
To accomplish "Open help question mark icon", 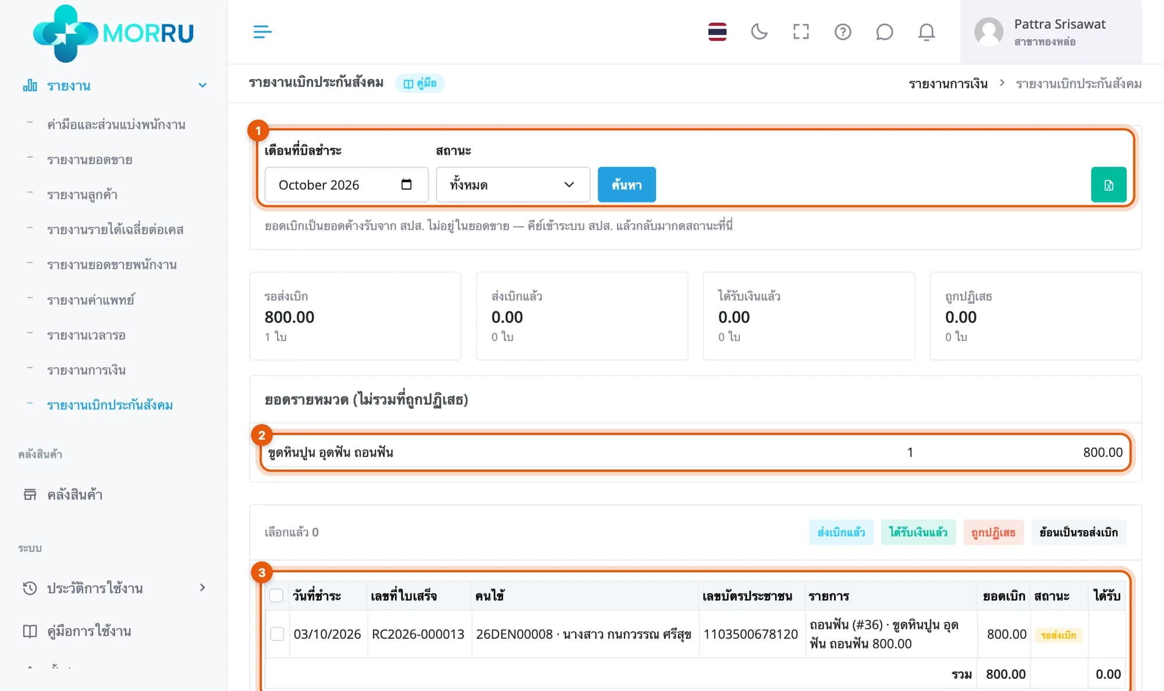I will [x=843, y=31].
